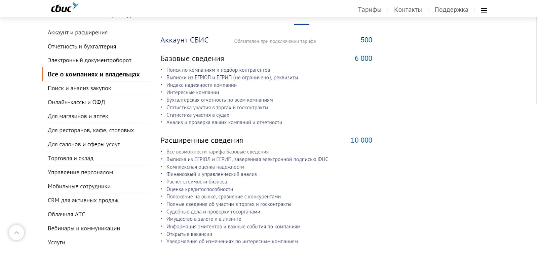Open Оценка кредитоспособности feature link
Viewport: 538px width, 253px height.
[x=200, y=189]
